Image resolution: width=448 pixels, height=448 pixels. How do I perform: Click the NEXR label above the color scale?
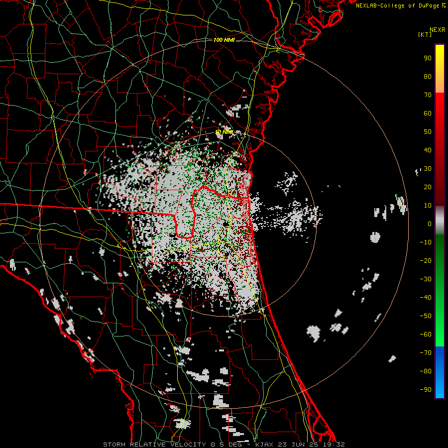point(438,30)
